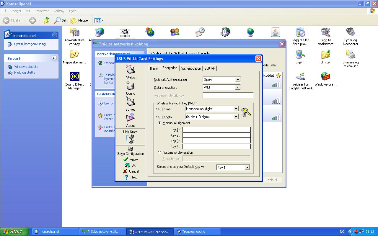378x236 pixels.
Task: Switch to the Authentication tab
Action: pyautogui.click(x=191, y=68)
